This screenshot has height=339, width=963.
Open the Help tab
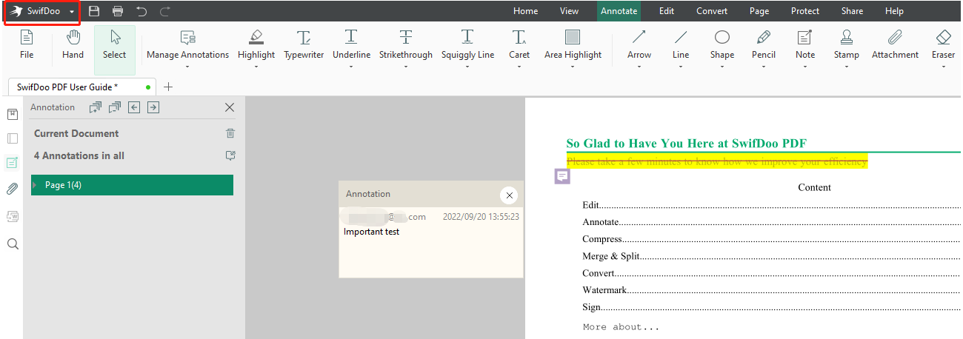(x=894, y=11)
